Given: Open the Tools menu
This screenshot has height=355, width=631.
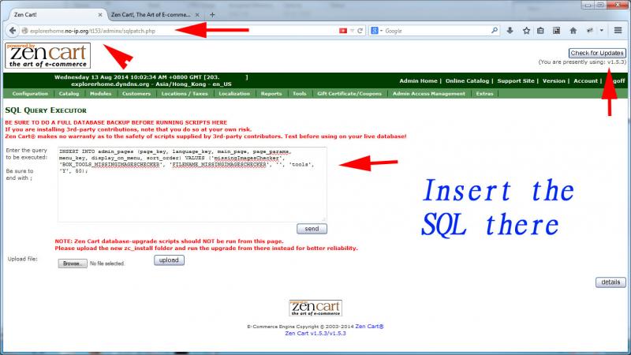Looking at the screenshot, I should [x=300, y=93].
